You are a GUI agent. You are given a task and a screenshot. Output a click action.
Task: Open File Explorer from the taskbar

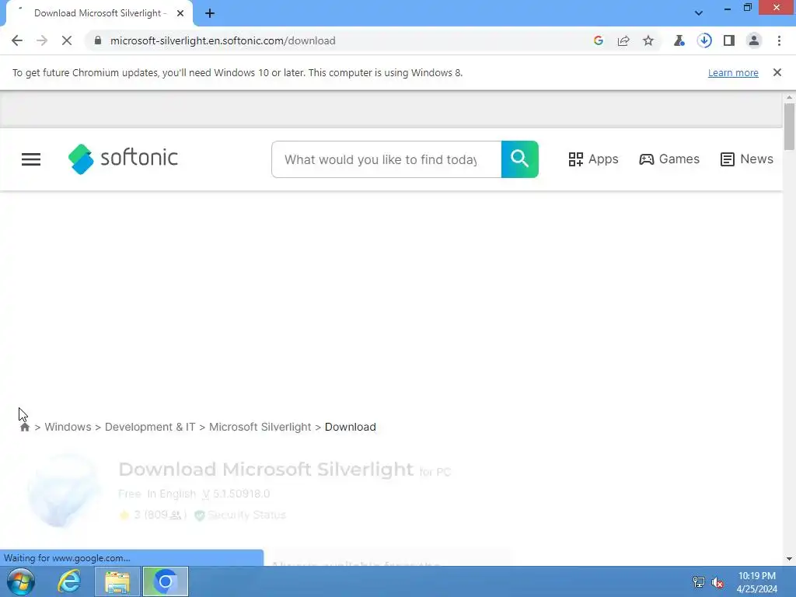(x=117, y=581)
